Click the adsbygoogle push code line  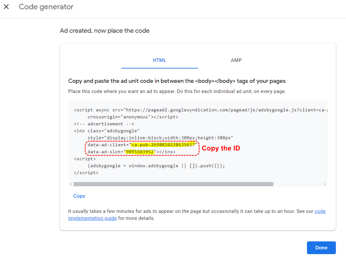tap(156, 166)
